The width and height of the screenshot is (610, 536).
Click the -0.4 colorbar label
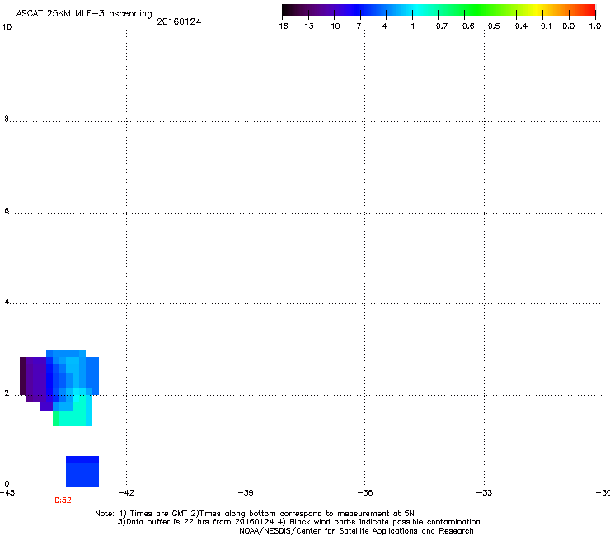coord(518,26)
